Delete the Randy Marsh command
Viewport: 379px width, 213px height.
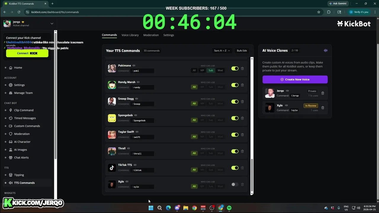point(242,85)
